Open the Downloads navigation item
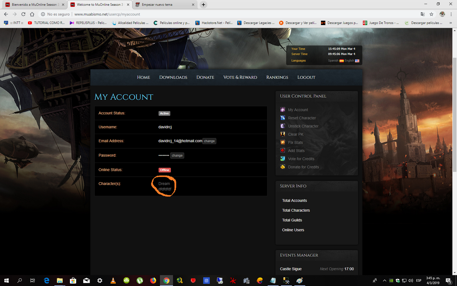The image size is (457, 286). (173, 77)
